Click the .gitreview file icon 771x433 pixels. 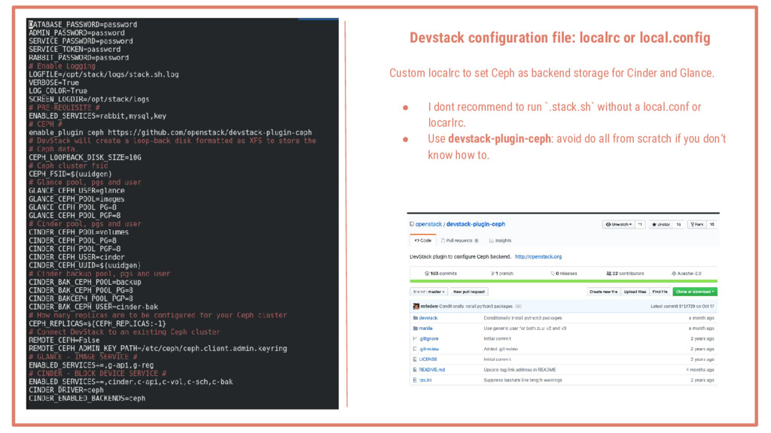coord(415,349)
